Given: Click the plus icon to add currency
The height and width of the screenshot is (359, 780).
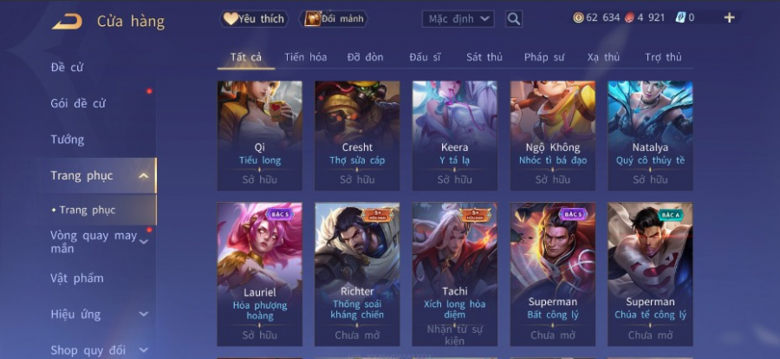Looking at the screenshot, I should coord(729,18).
